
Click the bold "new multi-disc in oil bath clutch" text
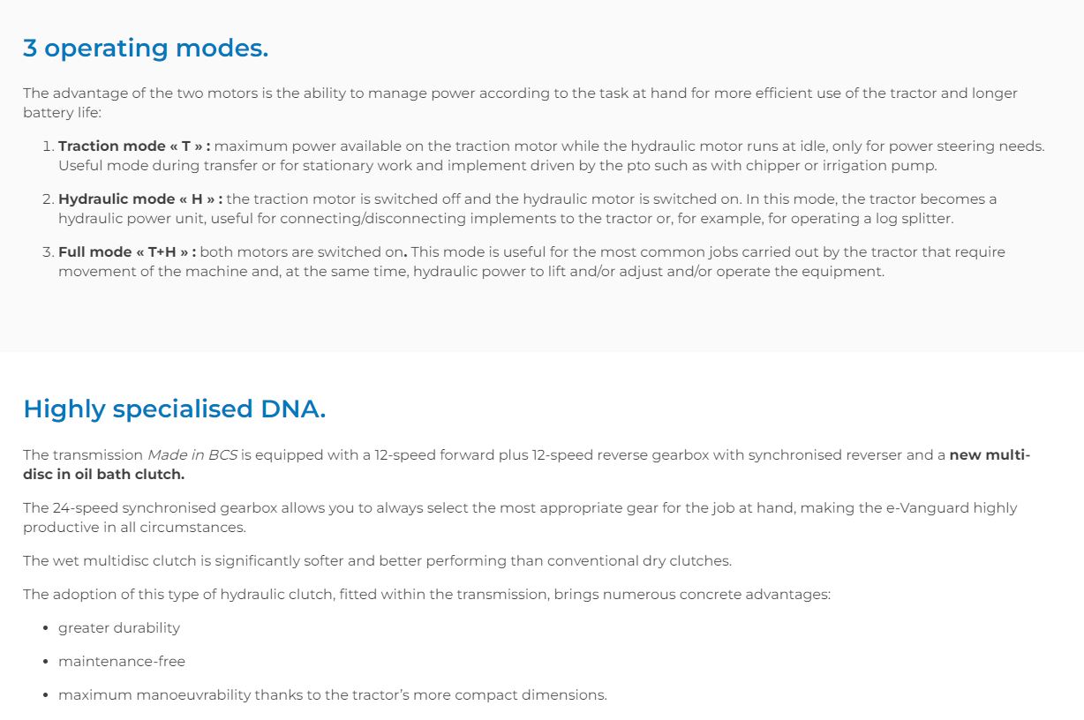pyautogui.click(x=989, y=455)
